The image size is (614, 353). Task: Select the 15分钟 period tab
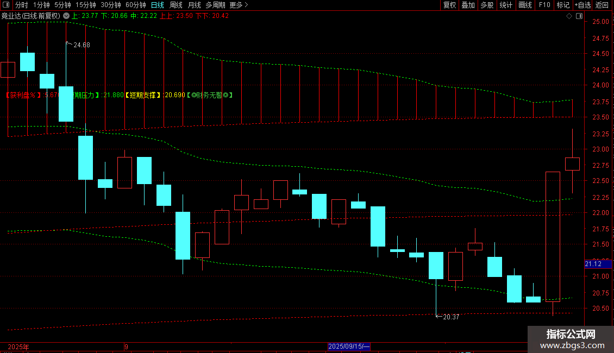pyautogui.click(x=86, y=5)
